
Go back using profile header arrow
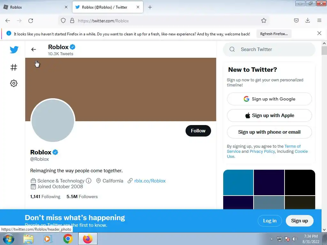[34, 49]
